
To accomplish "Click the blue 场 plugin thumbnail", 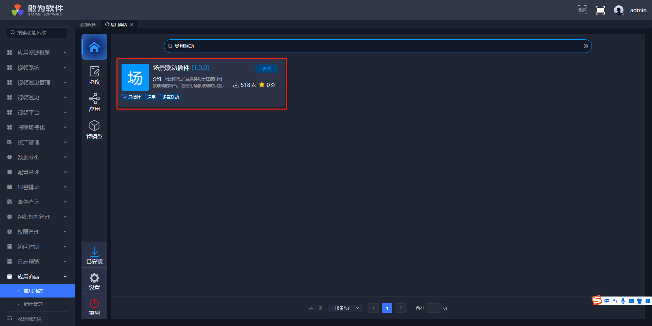I will [x=135, y=77].
